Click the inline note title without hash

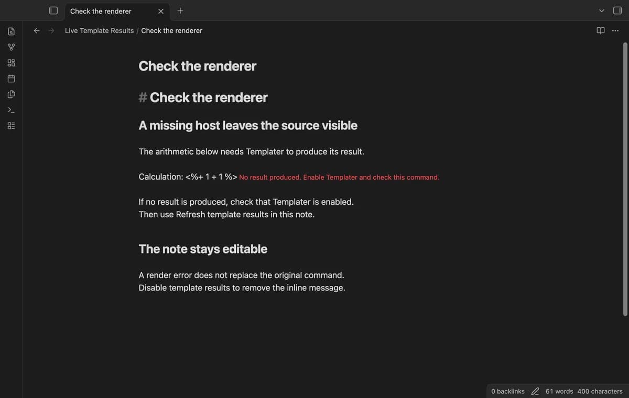[x=198, y=66]
